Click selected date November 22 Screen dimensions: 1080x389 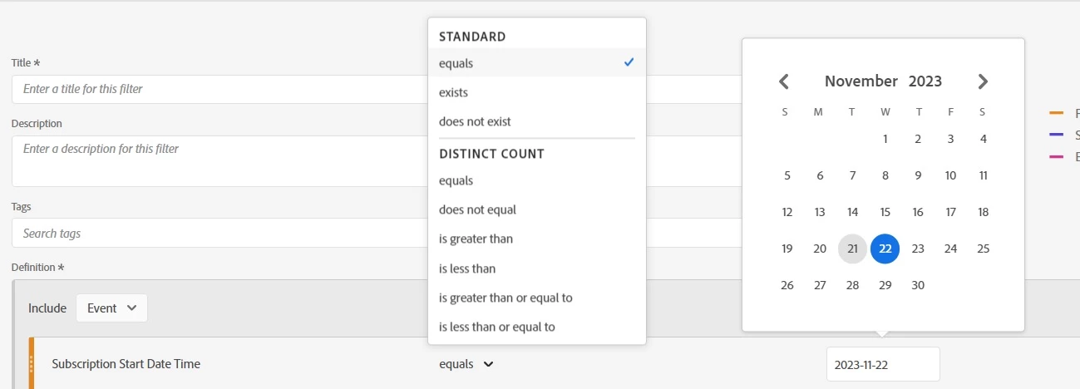point(885,249)
